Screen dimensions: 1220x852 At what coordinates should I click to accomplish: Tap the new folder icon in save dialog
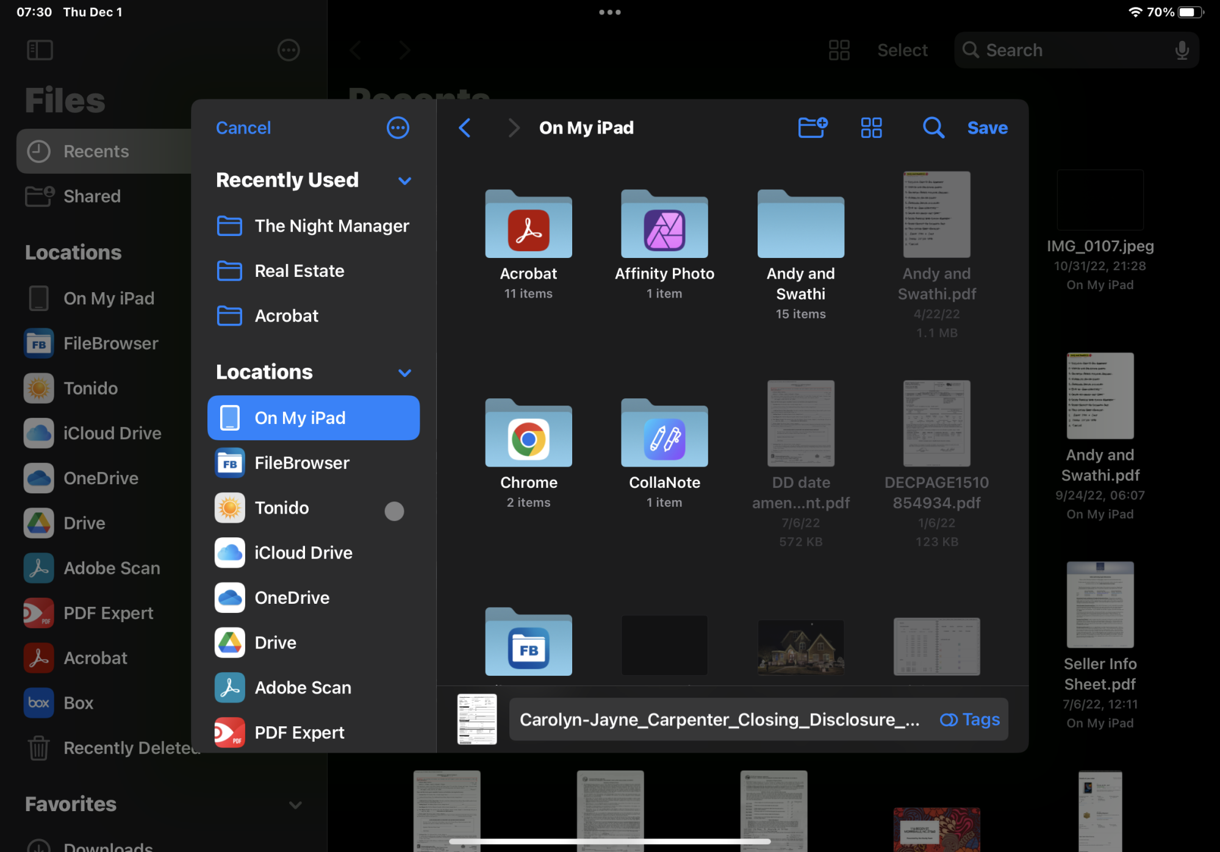tap(813, 127)
